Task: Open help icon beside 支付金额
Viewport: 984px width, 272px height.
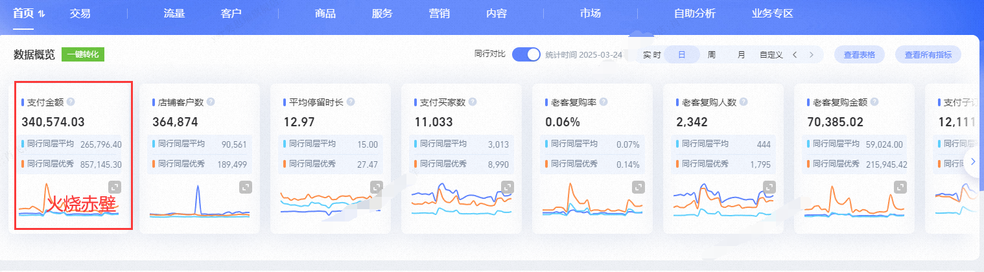Action: coord(71,102)
